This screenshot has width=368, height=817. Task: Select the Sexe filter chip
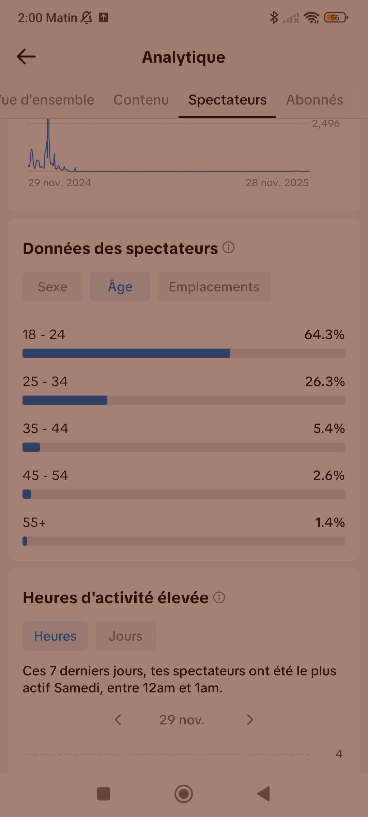tap(52, 287)
